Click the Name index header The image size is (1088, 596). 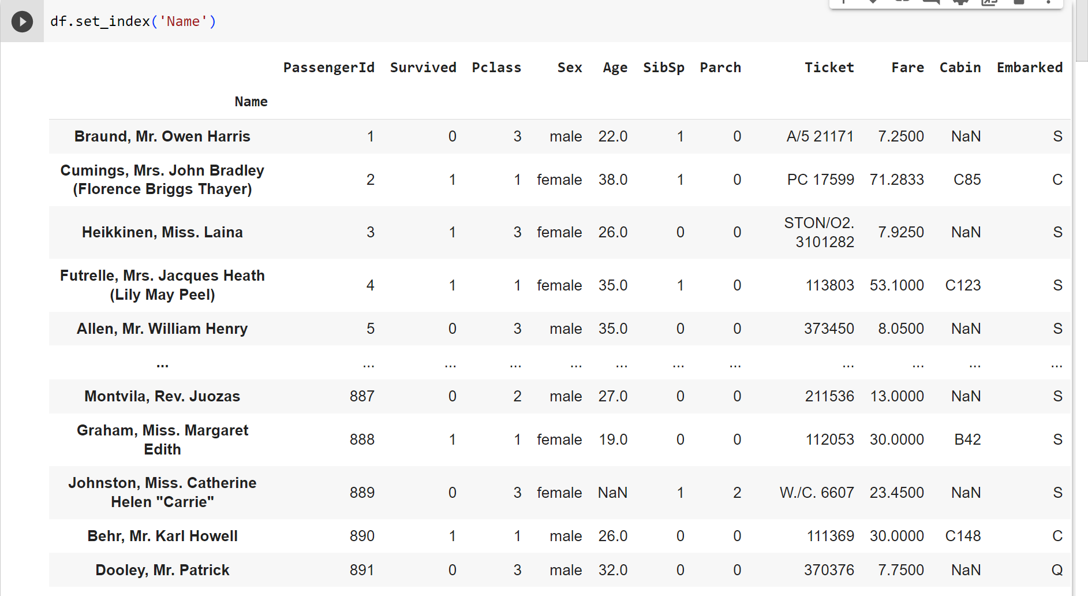[x=251, y=102]
